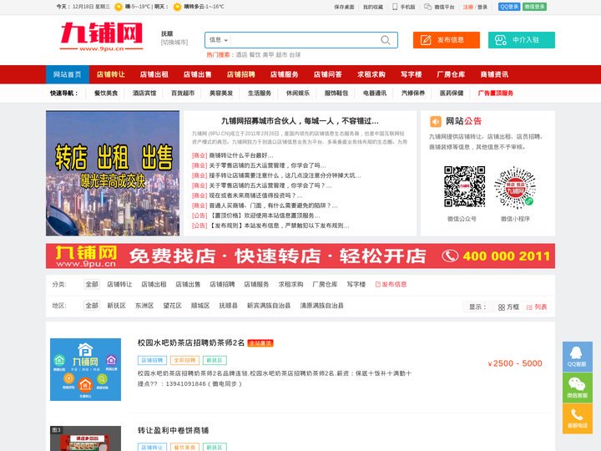Click the 微信小程序 code image
Image resolution: width=601 pixels, height=451 pixels.
(x=515, y=188)
